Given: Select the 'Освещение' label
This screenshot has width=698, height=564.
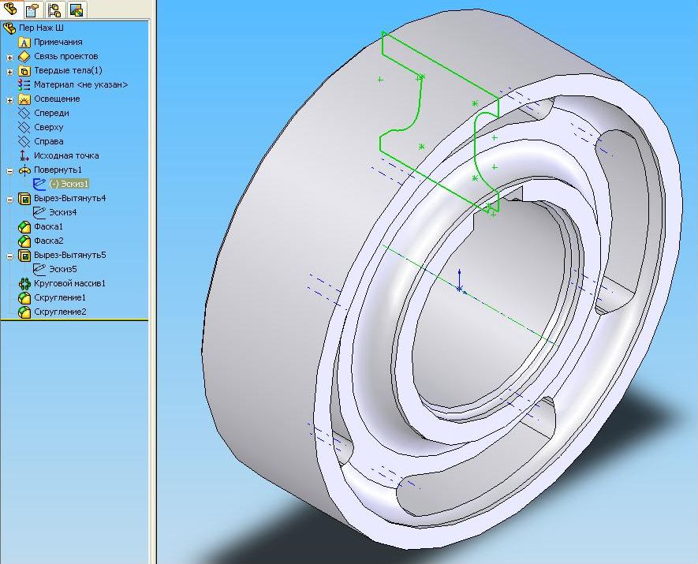Looking at the screenshot, I should [57, 99].
